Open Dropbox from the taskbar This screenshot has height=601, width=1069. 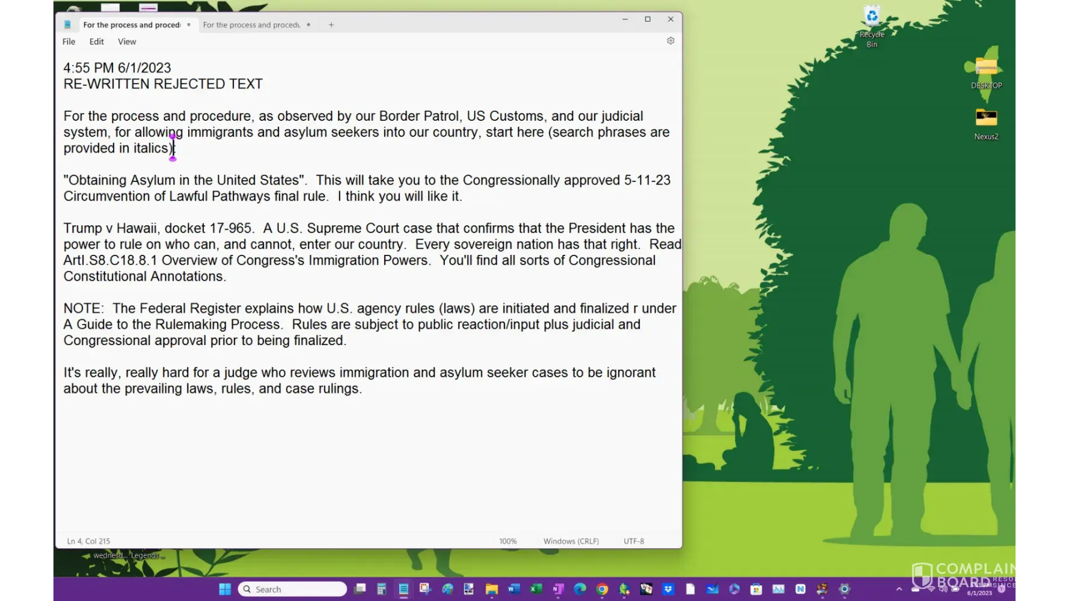click(668, 589)
